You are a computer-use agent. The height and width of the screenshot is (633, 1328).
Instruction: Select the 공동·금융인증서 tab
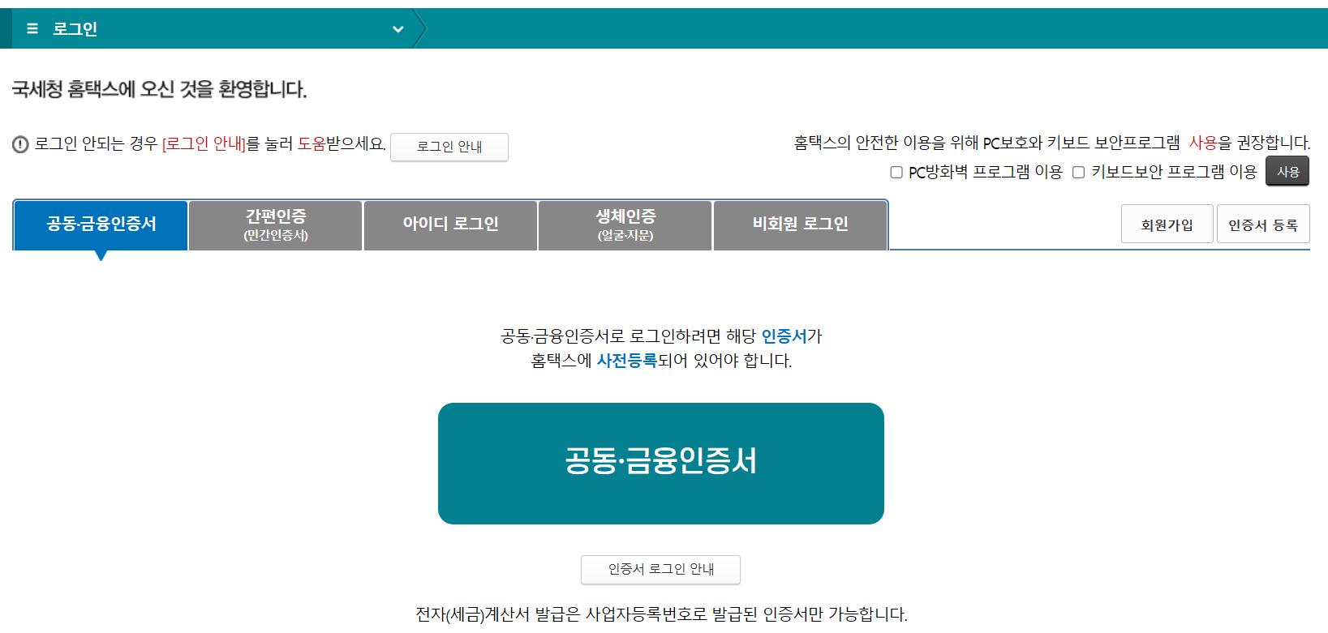tap(101, 225)
